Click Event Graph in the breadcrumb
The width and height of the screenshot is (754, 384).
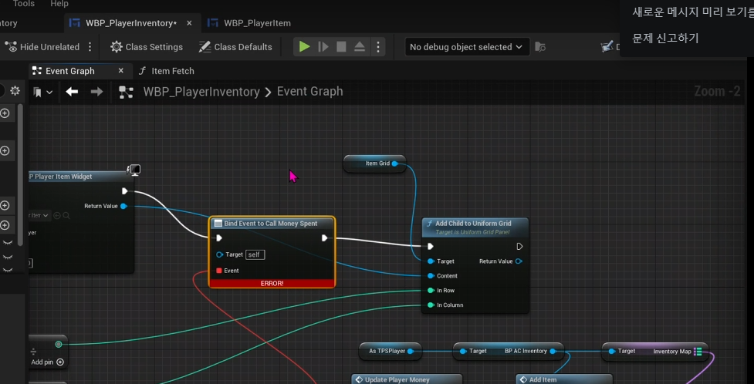[309, 91]
